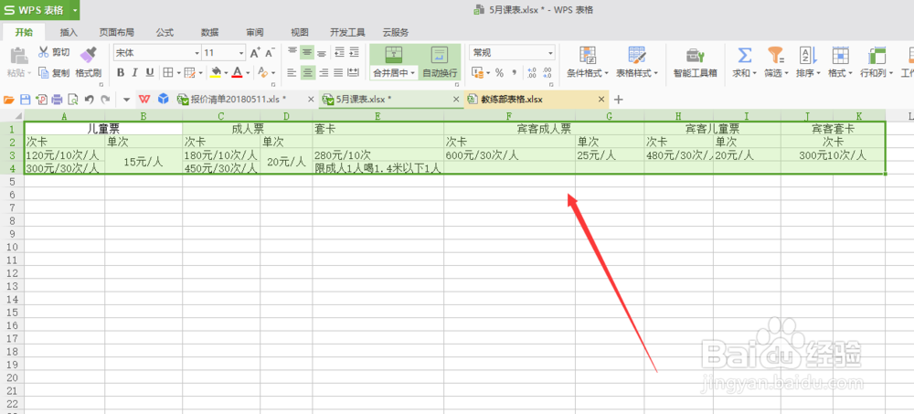Click the Sort (排序) A-Z icon
The width and height of the screenshot is (914, 414).
(x=807, y=55)
